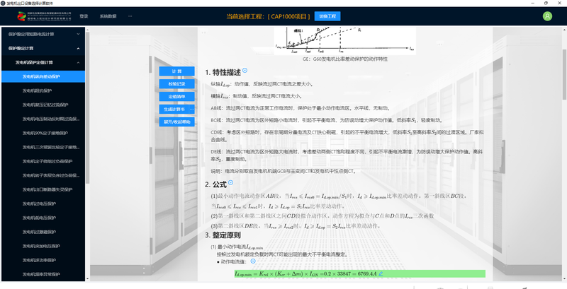Collapse 保护整定计算 menu group

(43, 48)
